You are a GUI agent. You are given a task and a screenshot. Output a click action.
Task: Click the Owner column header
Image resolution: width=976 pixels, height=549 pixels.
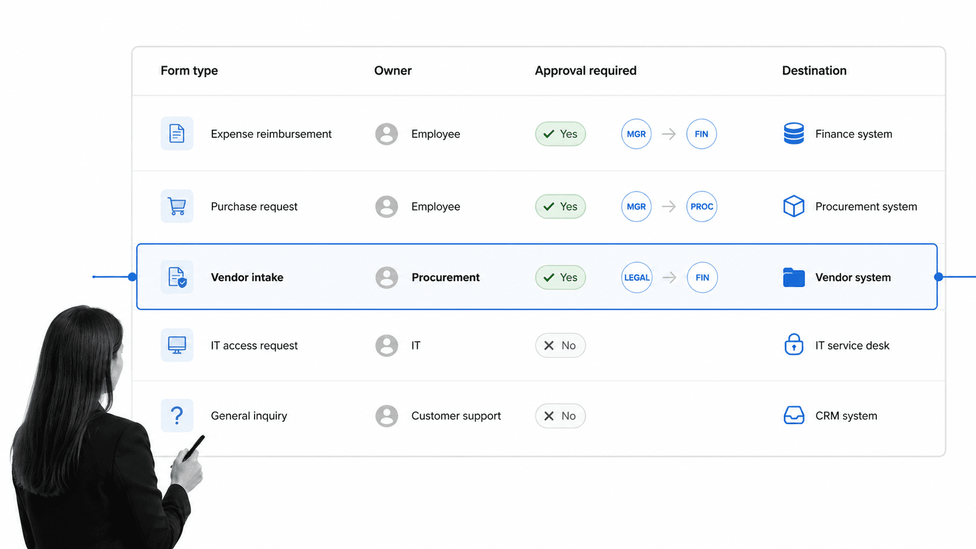pyautogui.click(x=393, y=71)
